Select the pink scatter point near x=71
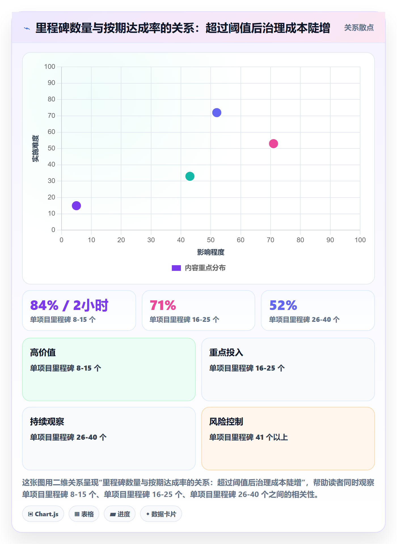The image size is (397, 544). click(x=273, y=144)
